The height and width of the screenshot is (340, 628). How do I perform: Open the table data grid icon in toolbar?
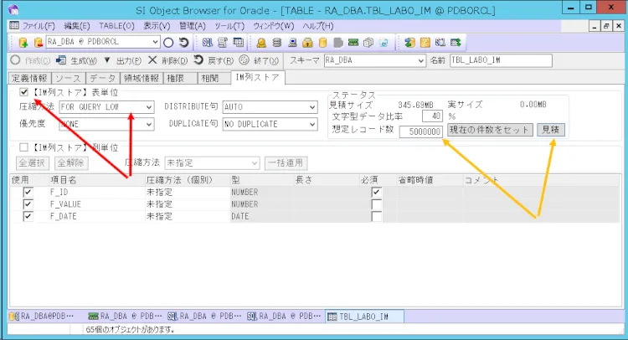239,42
